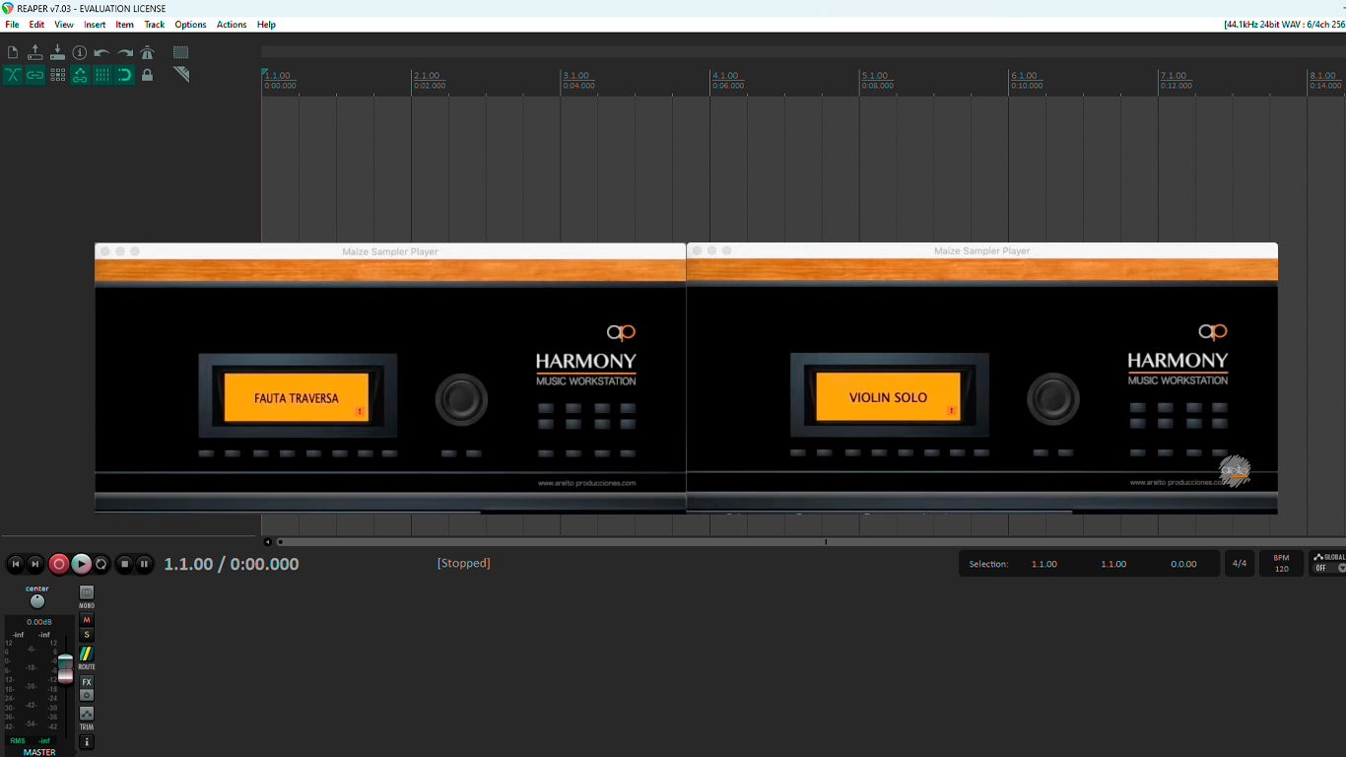This screenshot has height=757, width=1346.
Task: Click the 1.1.00 / 0:00.000 time display
Action: [232, 564]
